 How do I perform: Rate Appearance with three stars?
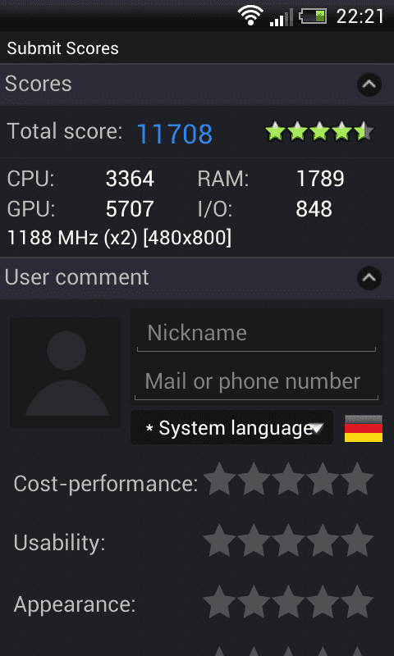[x=288, y=602]
